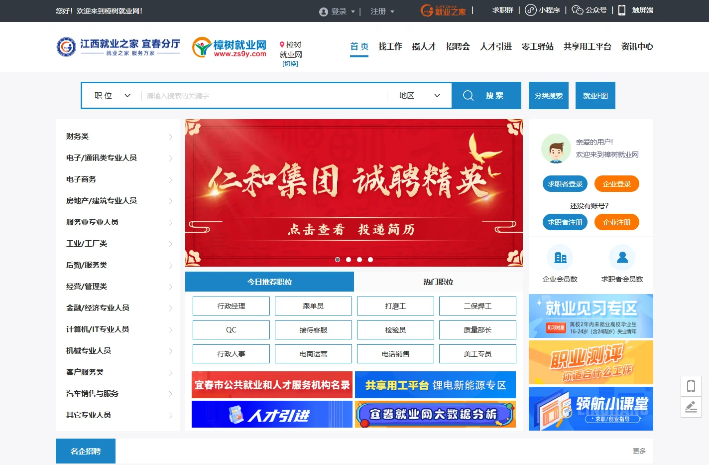Screen dimensions: 709x465
Task: Click the 质量部长 job tag
Action: (477, 330)
